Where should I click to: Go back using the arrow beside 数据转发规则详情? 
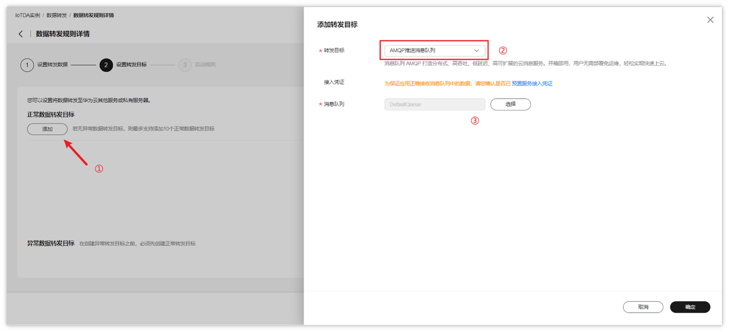tap(21, 34)
